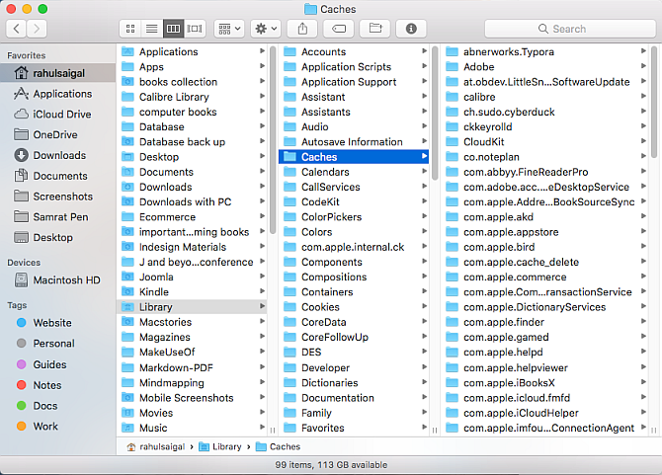662x475 pixels.
Task: Toggle column view button in toolbar
Action: click(x=173, y=29)
